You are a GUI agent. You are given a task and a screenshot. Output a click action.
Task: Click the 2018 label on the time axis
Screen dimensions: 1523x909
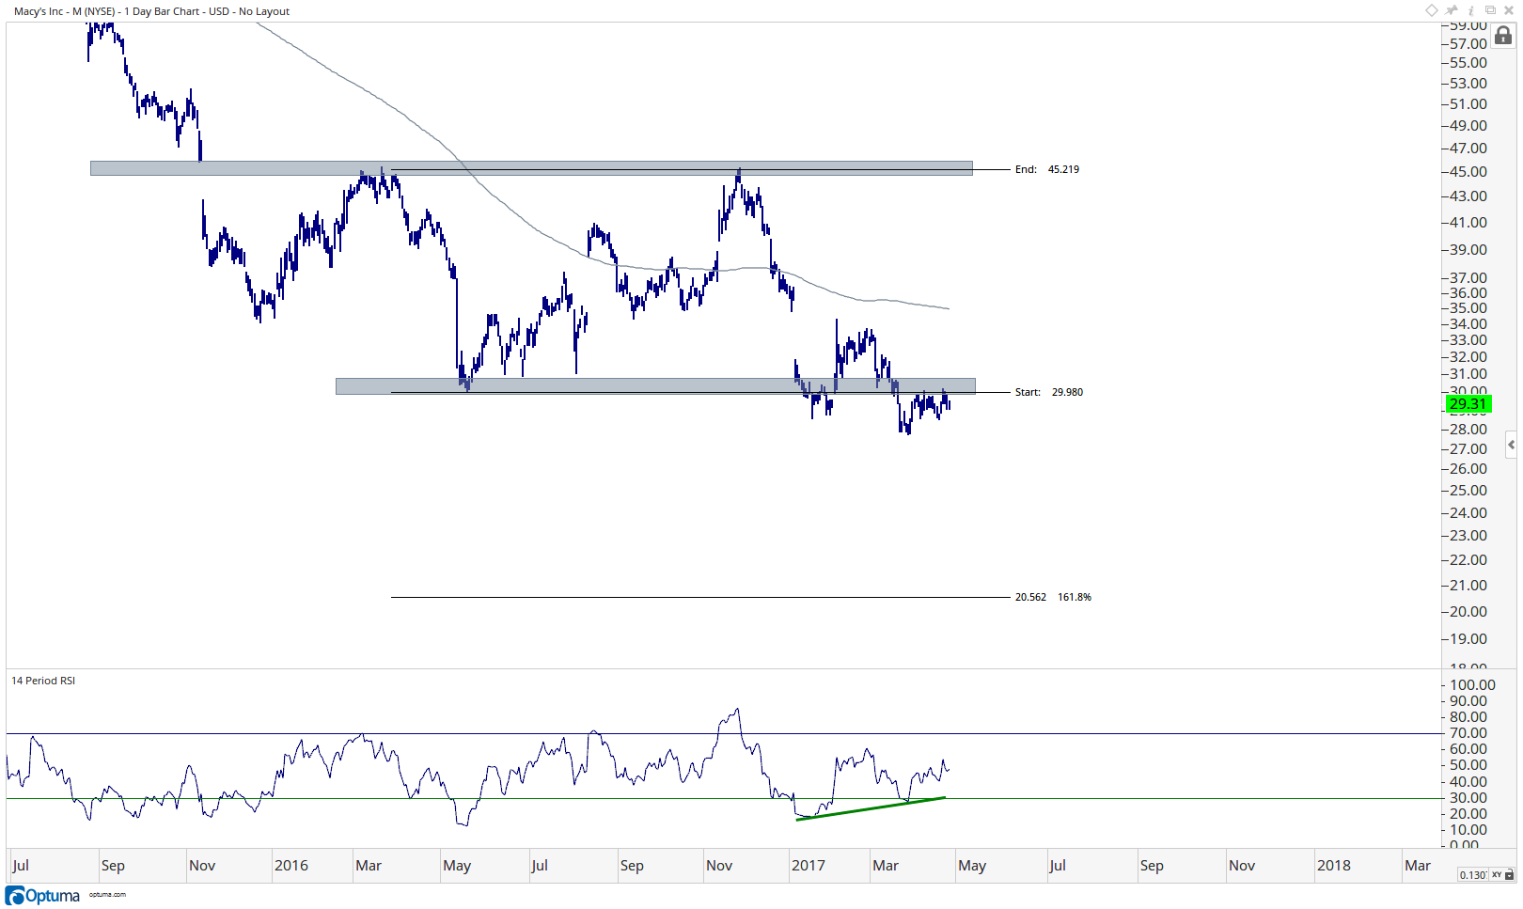tap(1334, 866)
